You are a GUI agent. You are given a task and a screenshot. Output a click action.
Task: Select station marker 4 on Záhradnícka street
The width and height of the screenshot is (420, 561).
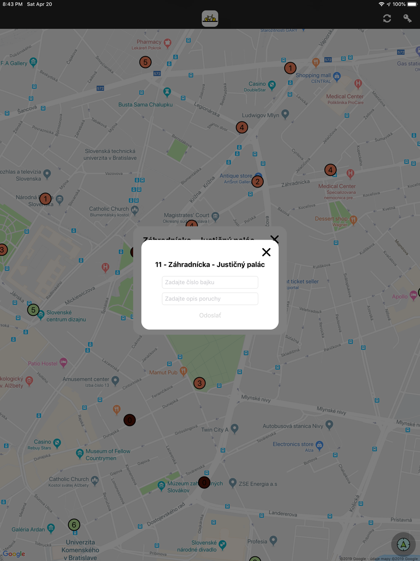point(331,170)
